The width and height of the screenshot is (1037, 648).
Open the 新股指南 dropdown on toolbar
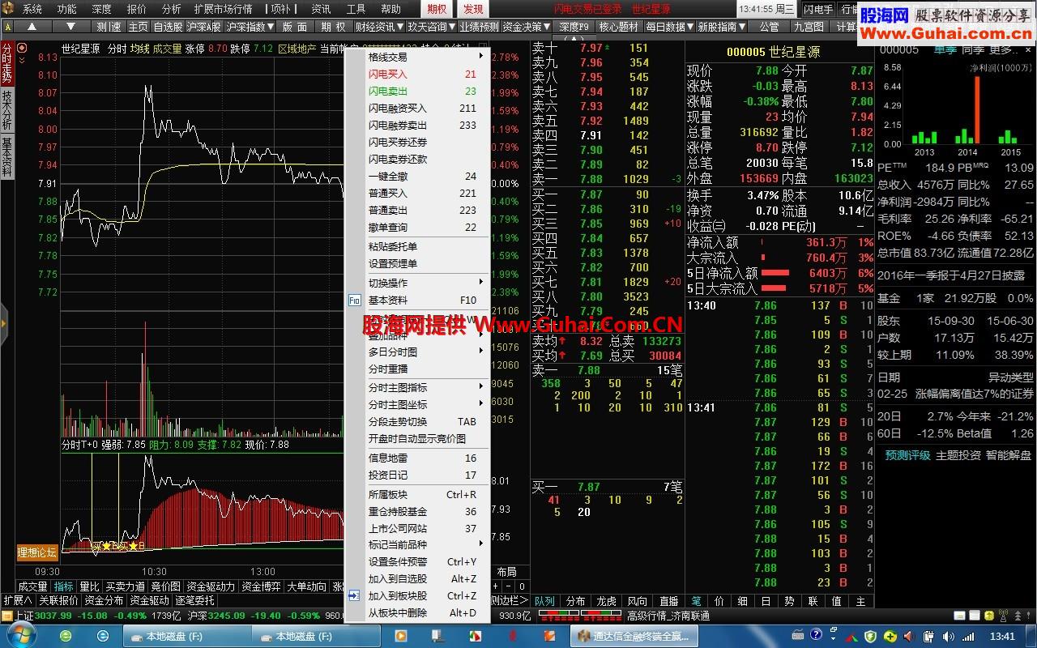pos(721,27)
